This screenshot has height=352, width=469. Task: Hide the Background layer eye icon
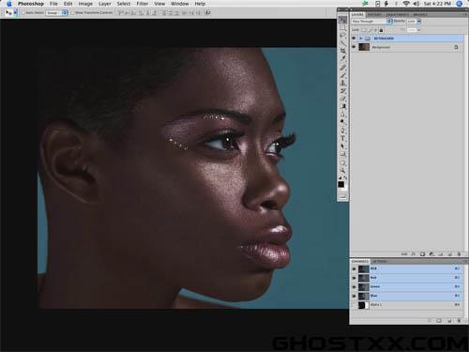[x=354, y=47]
